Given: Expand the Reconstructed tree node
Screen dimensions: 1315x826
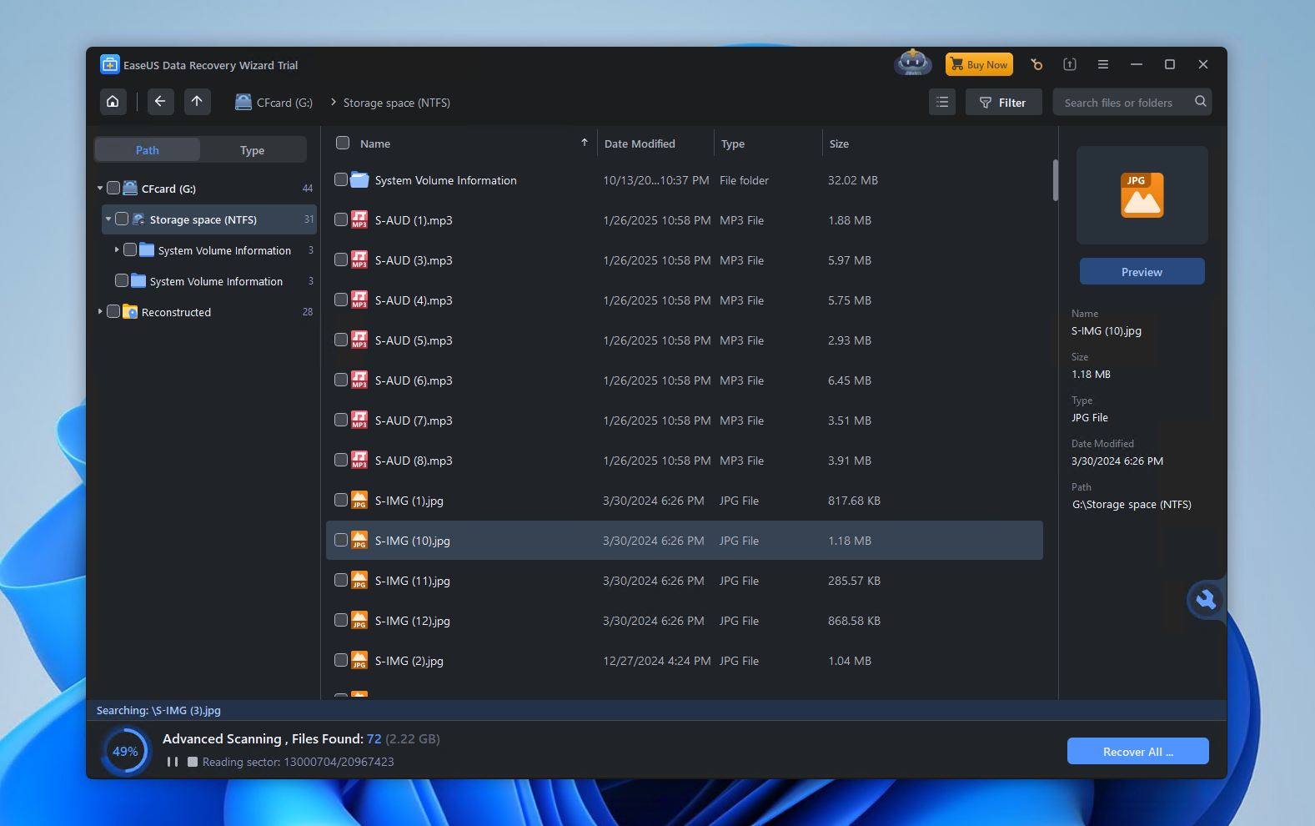Looking at the screenshot, I should pyautogui.click(x=100, y=312).
